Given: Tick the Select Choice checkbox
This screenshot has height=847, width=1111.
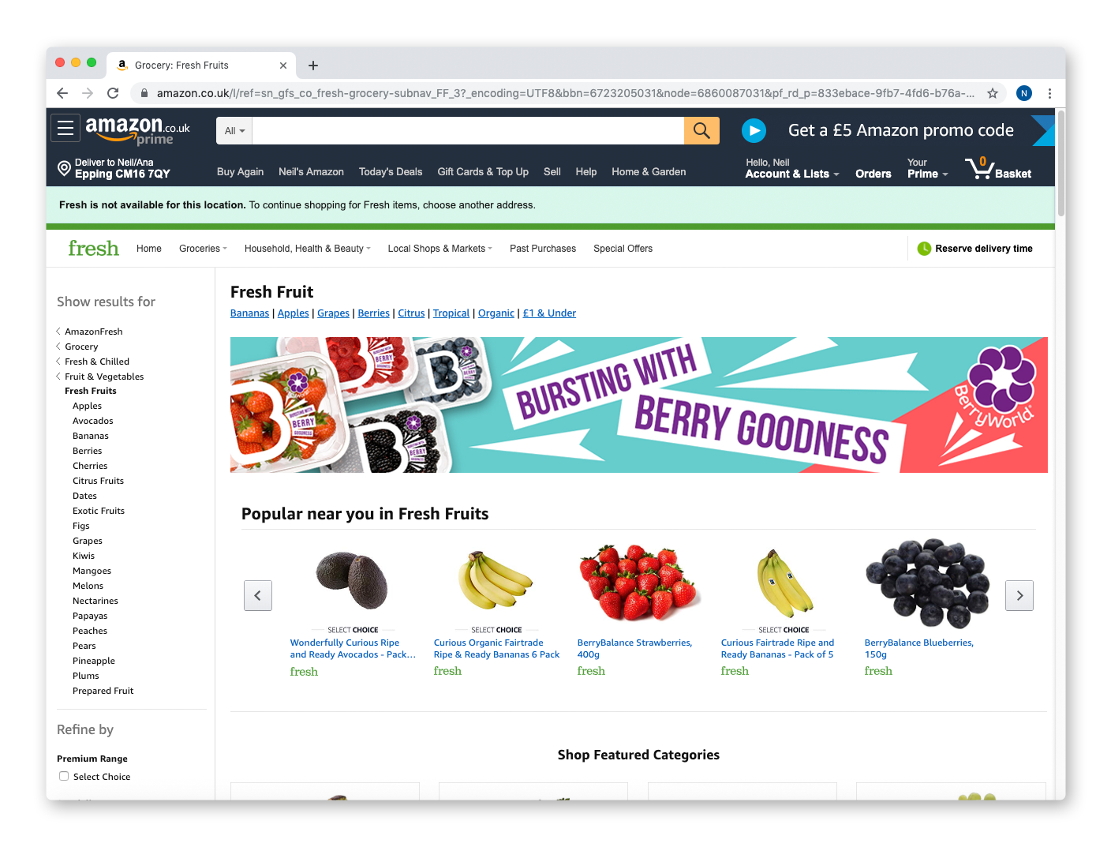Looking at the screenshot, I should click(64, 776).
